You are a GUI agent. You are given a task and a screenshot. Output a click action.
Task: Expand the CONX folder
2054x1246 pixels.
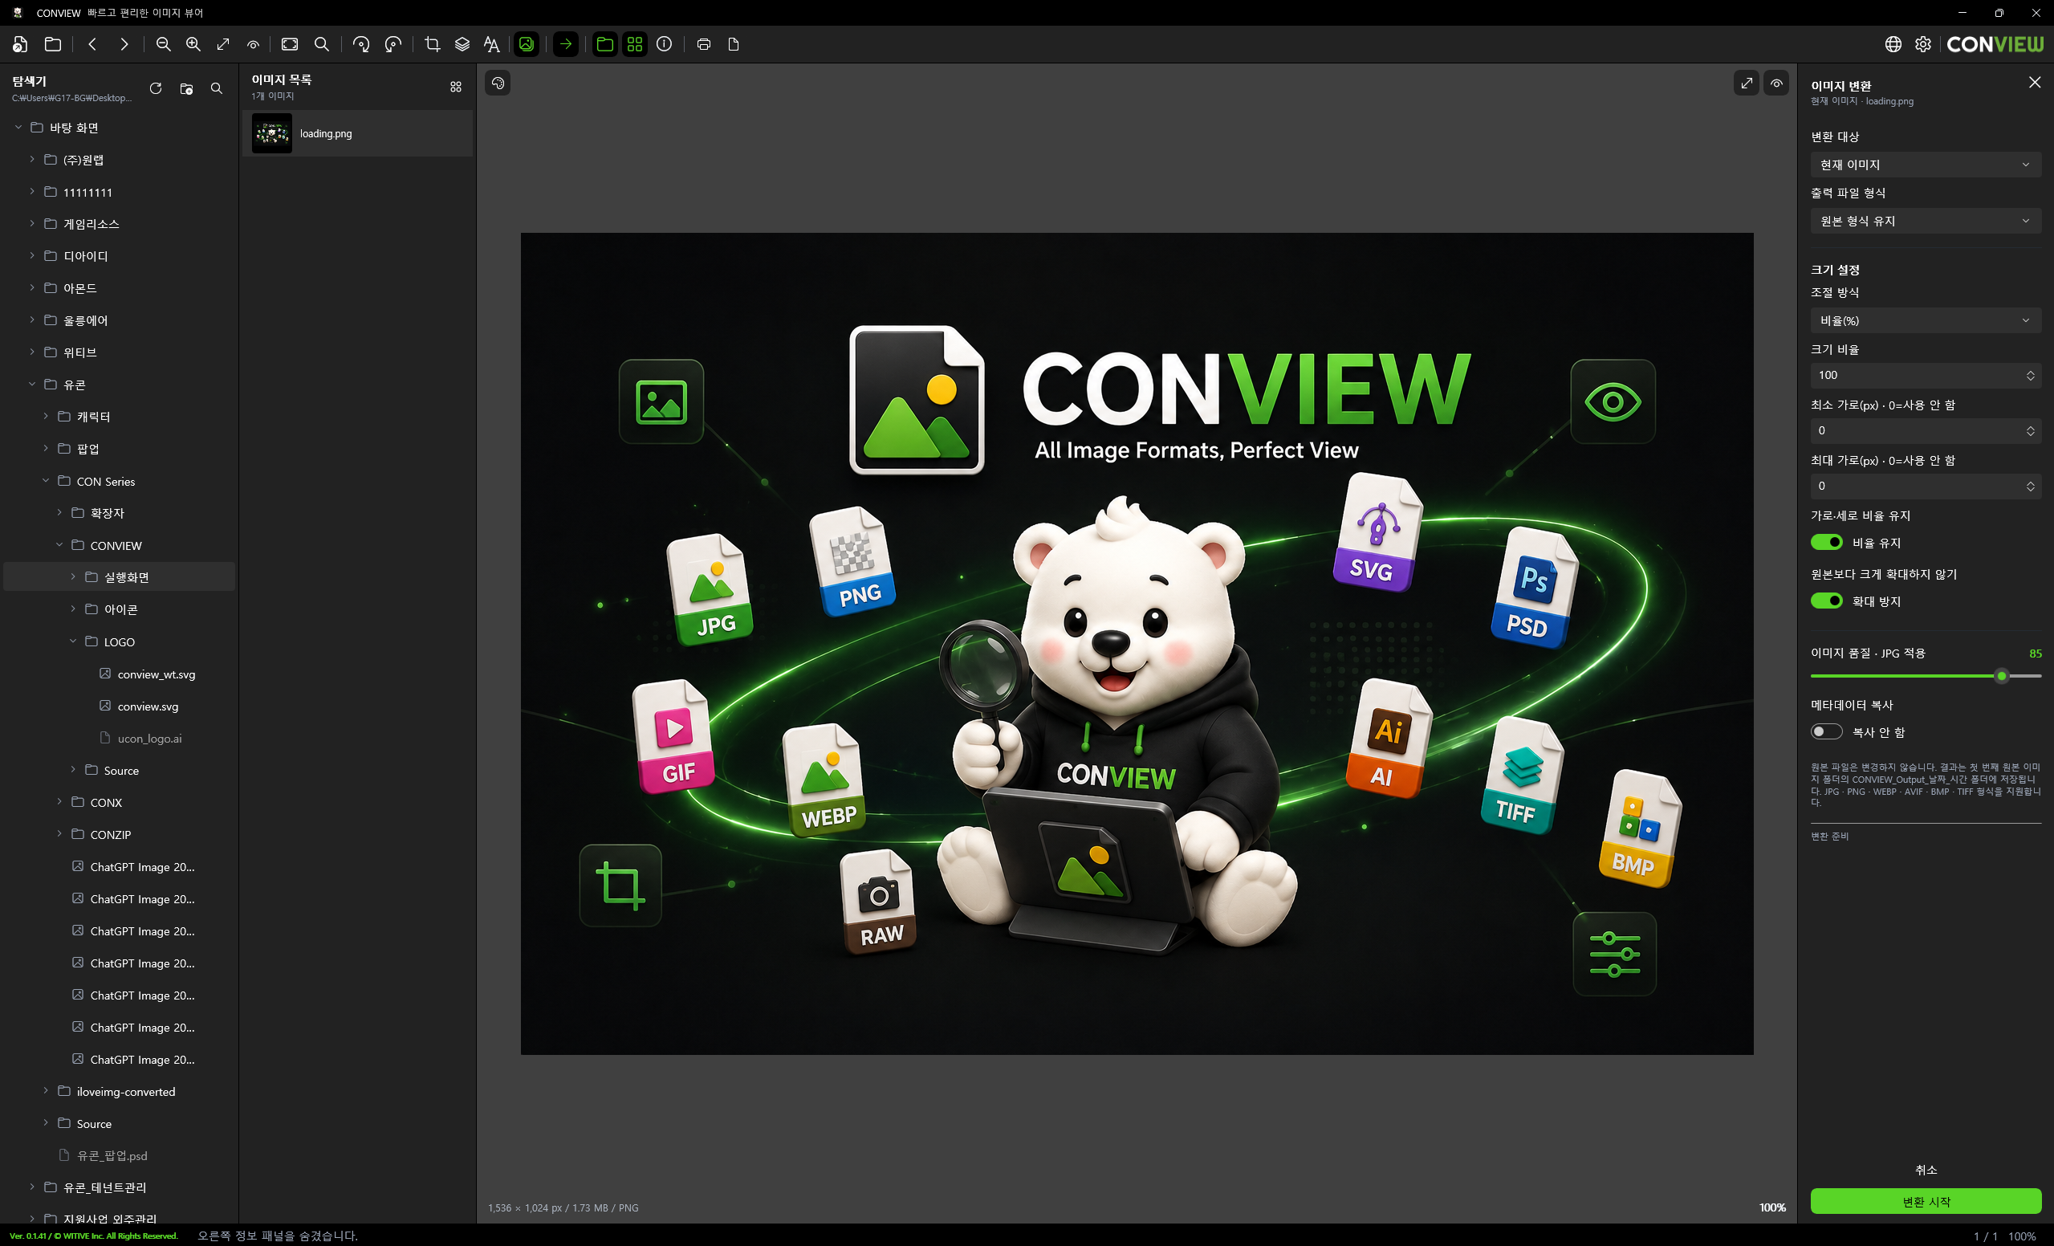[x=59, y=801]
